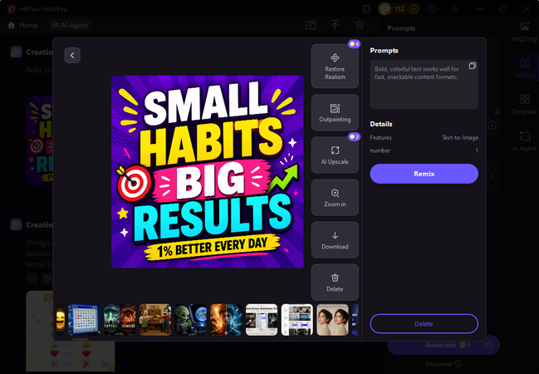The height and width of the screenshot is (374, 539).
Task: Open the user account profile icon
Action: (x=431, y=9)
